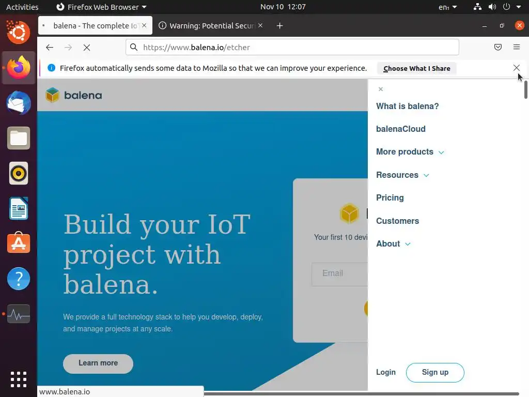Open the Firefox Web Browser app menu
The image size is (529, 397).
[x=102, y=7]
